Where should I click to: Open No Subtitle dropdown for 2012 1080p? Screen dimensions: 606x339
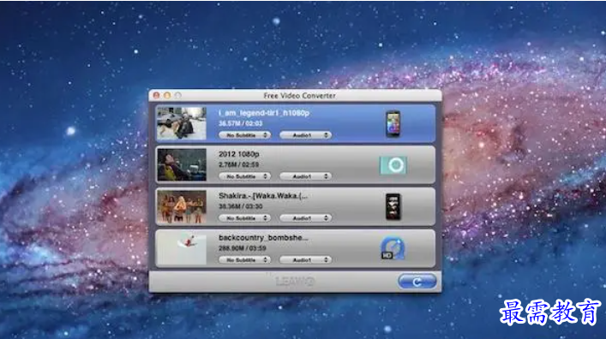(x=244, y=176)
